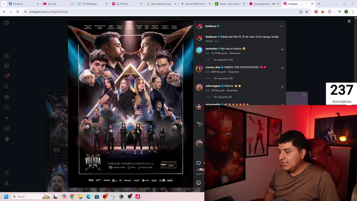This screenshot has height=201, width=357.
Task: Open the browser extensions puzzle icon
Action: 329,12
